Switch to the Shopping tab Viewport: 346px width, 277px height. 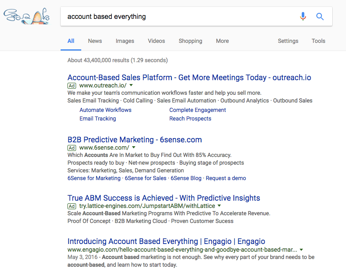190,41
